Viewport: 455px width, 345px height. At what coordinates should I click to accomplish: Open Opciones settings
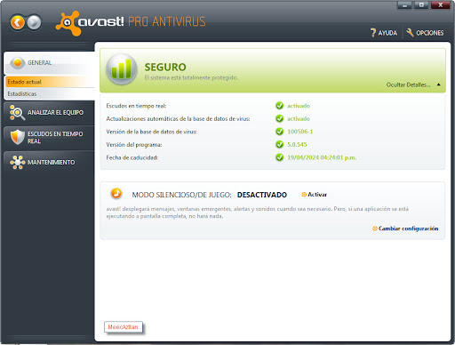tap(430, 33)
